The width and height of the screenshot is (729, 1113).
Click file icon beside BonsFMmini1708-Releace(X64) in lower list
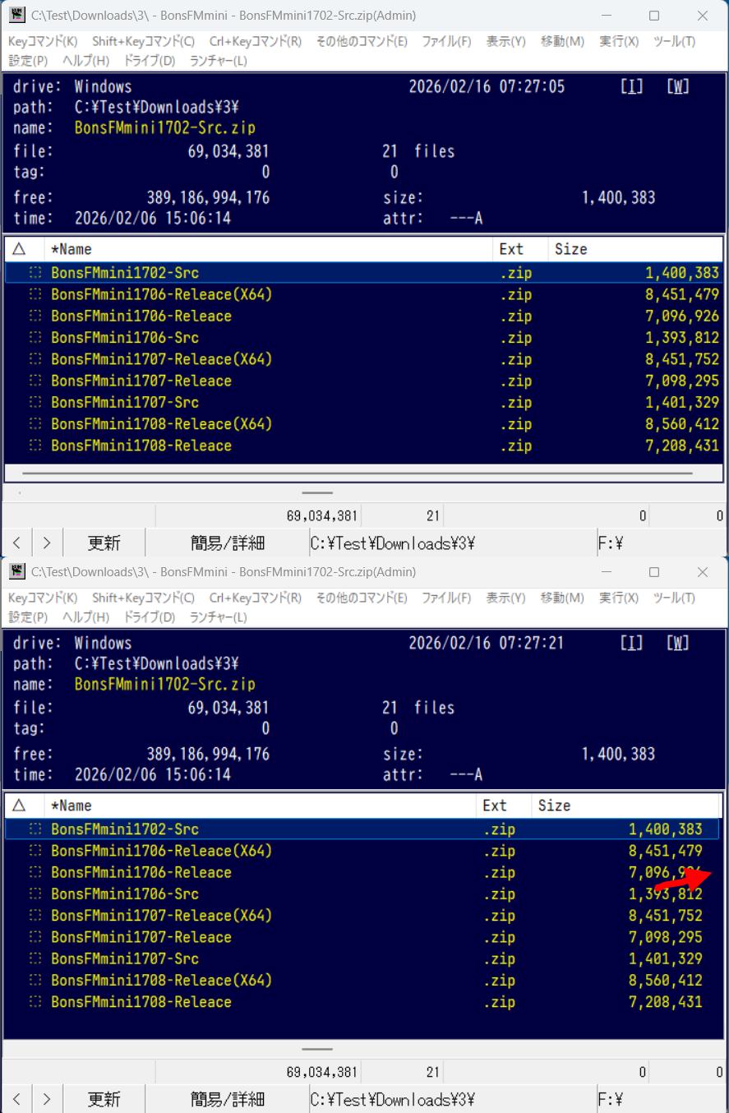click(35, 981)
